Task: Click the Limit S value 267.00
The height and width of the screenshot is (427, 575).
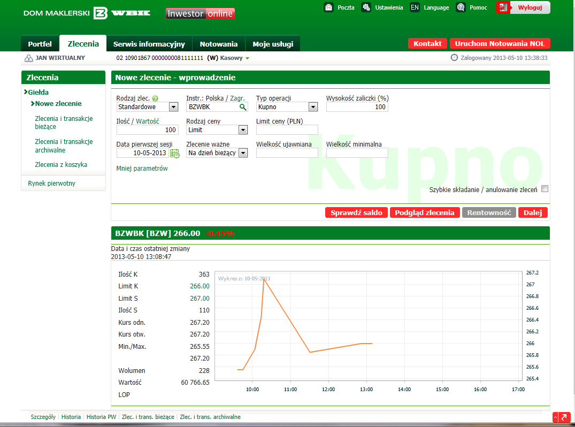Action: (x=200, y=299)
